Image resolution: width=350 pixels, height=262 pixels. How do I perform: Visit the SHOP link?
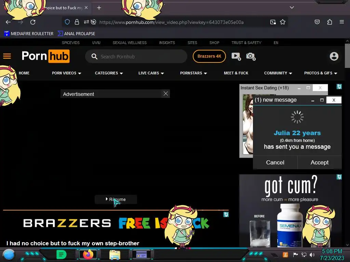pyautogui.click(x=214, y=43)
